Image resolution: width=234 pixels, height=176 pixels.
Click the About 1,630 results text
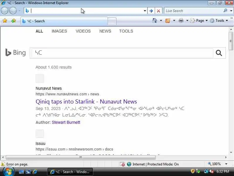coord(54,67)
